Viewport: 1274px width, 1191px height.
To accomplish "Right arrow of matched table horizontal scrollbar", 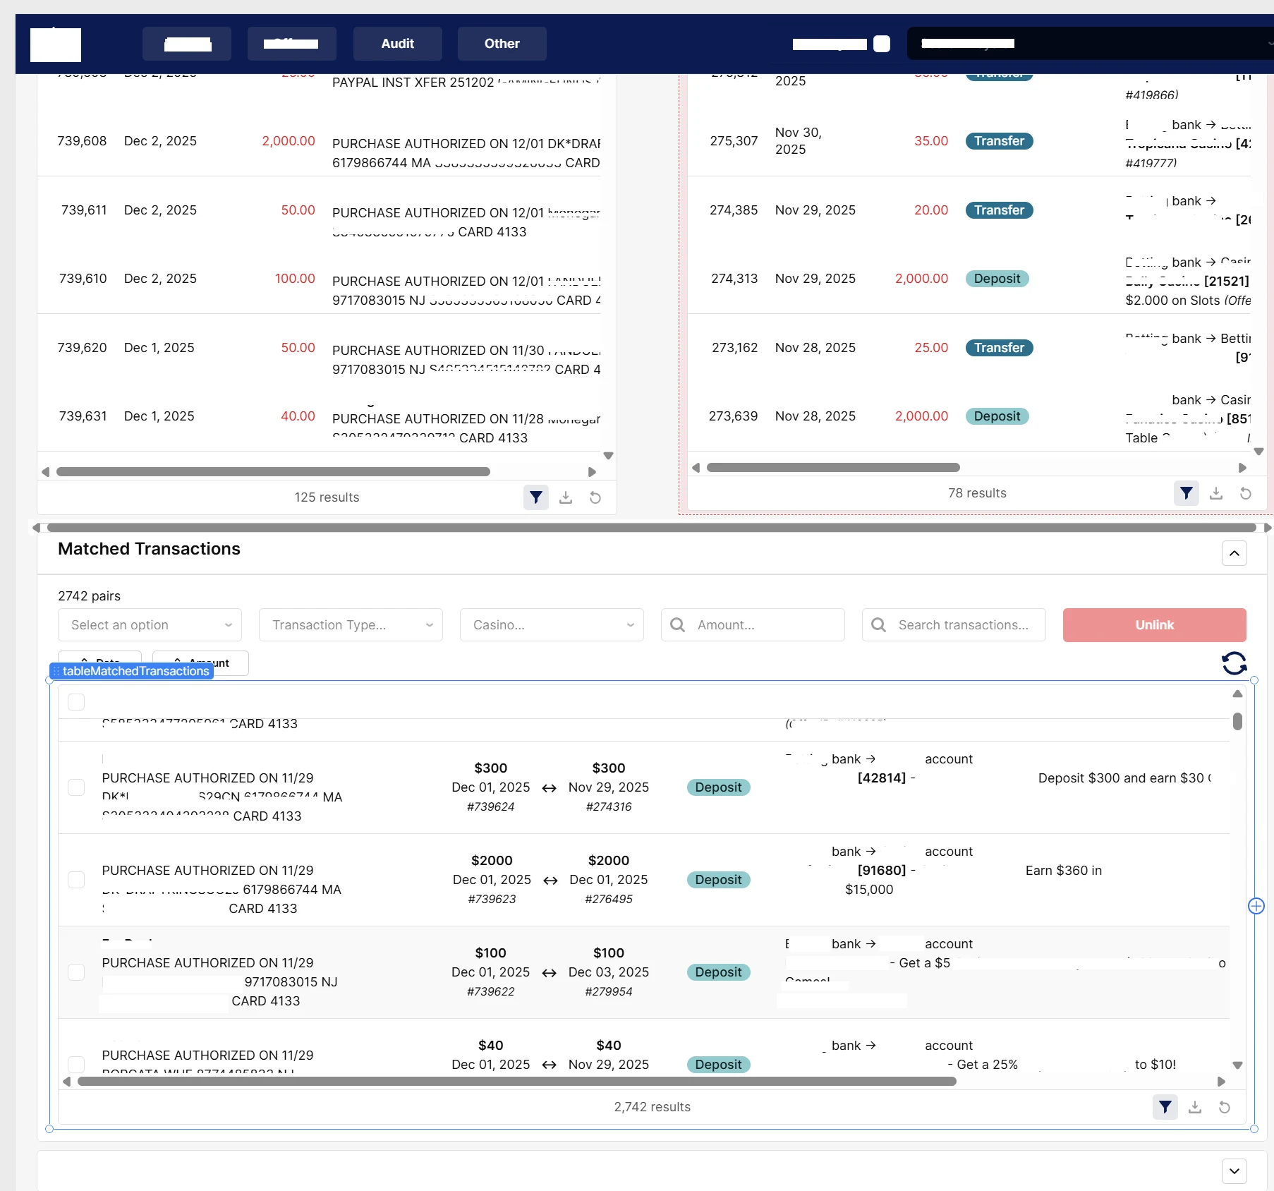I will coord(1221,1082).
